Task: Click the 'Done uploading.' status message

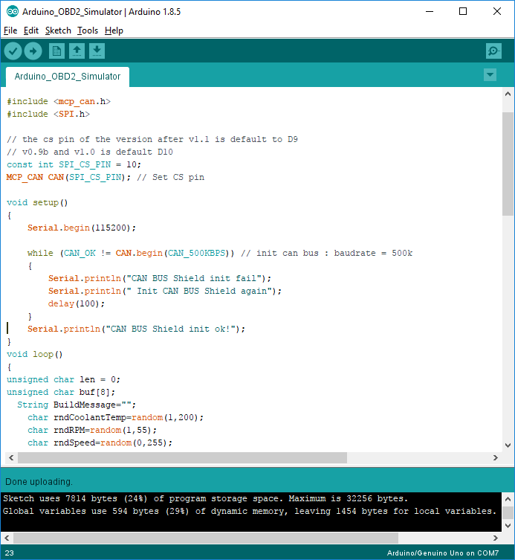Action: 39,482
